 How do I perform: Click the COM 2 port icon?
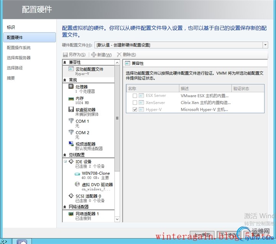click(x=71, y=132)
